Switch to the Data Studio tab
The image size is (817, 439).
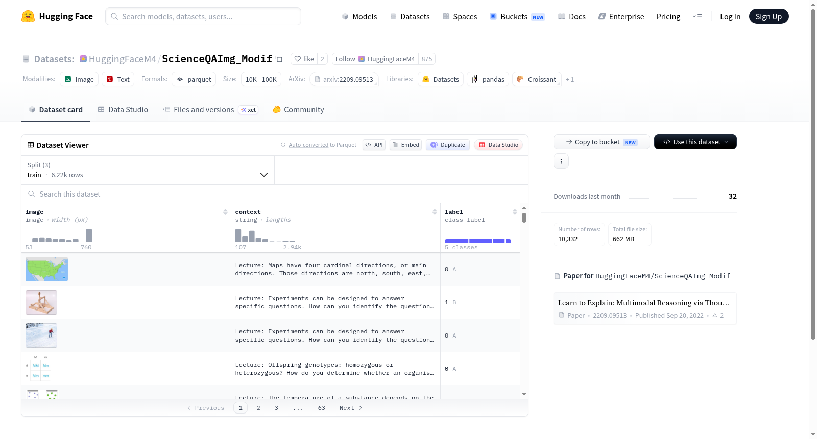[x=123, y=109]
